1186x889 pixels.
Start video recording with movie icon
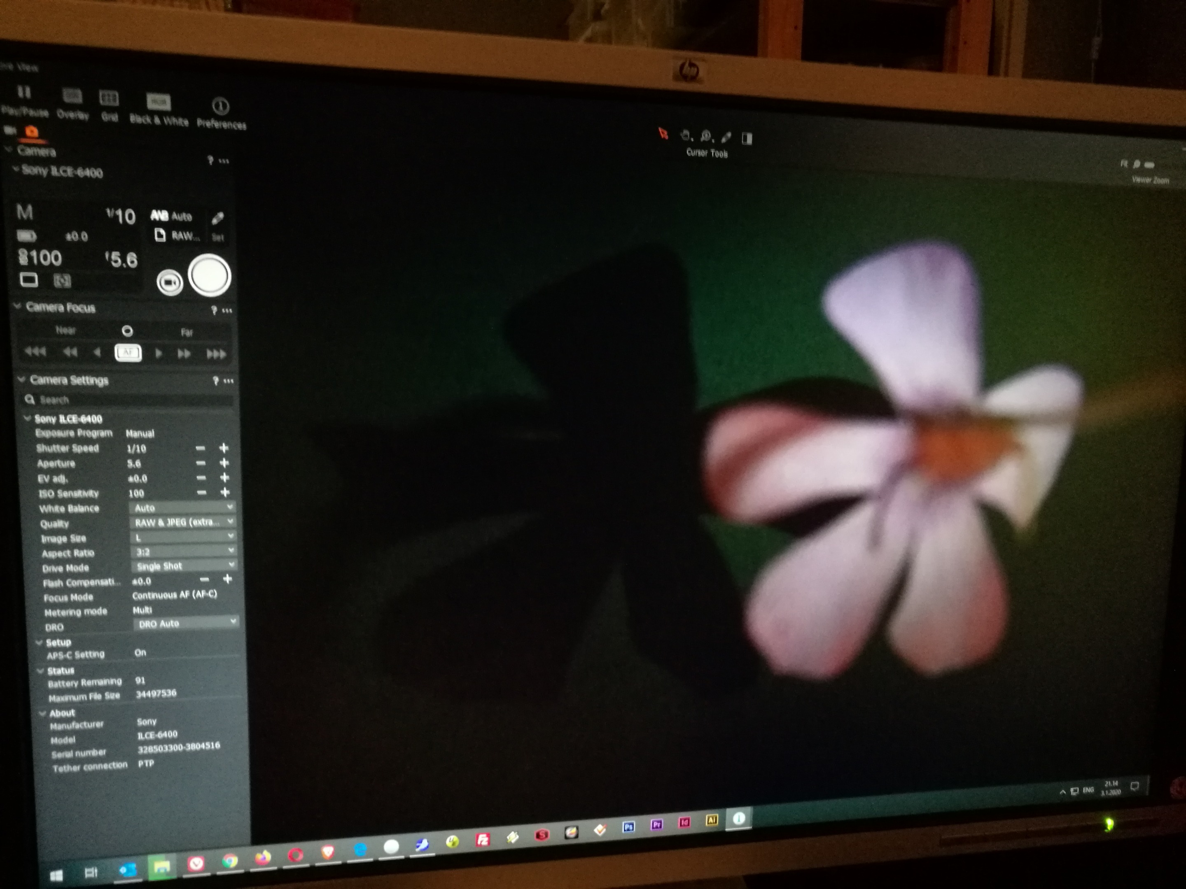click(x=169, y=282)
